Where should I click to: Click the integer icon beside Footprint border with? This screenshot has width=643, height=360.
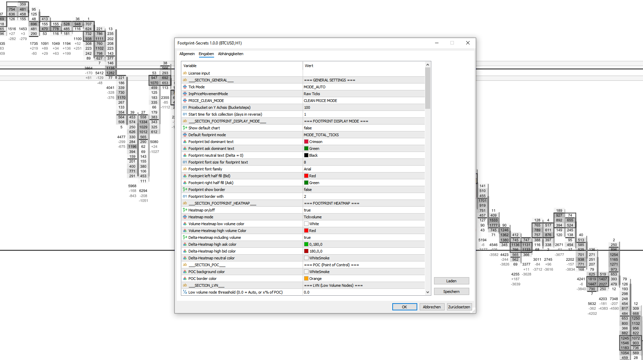(x=185, y=196)
